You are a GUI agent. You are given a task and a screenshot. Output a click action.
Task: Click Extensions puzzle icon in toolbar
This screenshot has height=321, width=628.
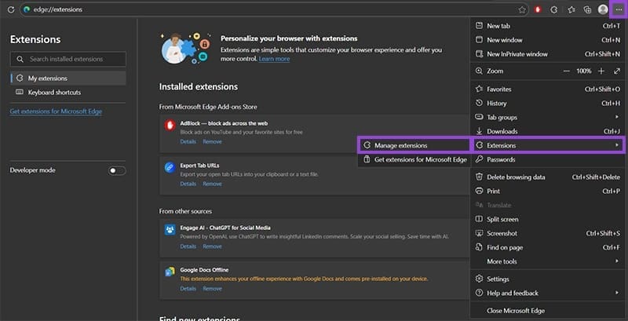(554, 9)
